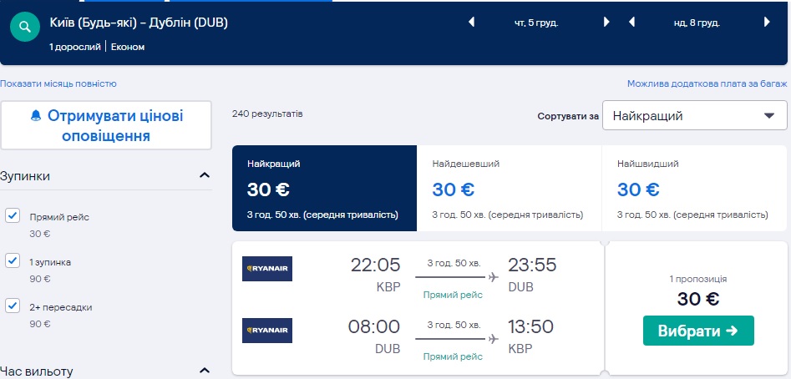Go to previous departure date arrow
Image resolution: width=791 pixels, height=379 pixels.
471,23
